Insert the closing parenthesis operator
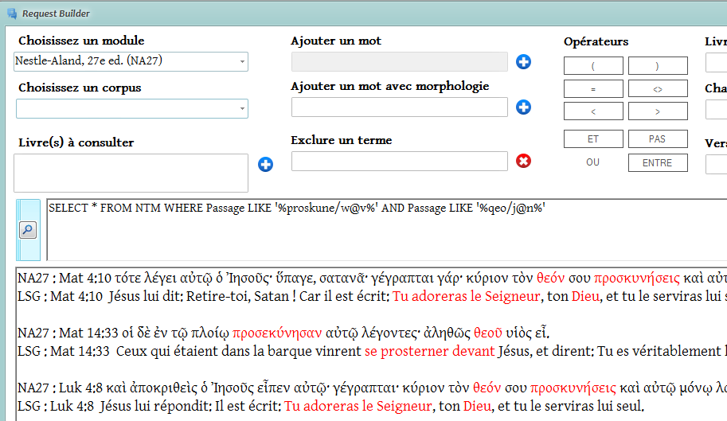The image size is (727, 421). pyautogui.click(x=657, y=66)
